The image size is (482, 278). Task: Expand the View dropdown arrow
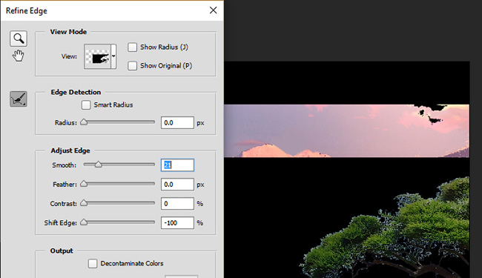click(x=113, y=56)
